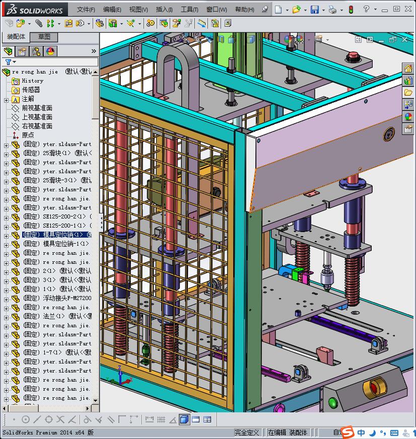Click the Smart Fasteners icon
This screenshot has width=416, height=439.
tap(68, 23)
